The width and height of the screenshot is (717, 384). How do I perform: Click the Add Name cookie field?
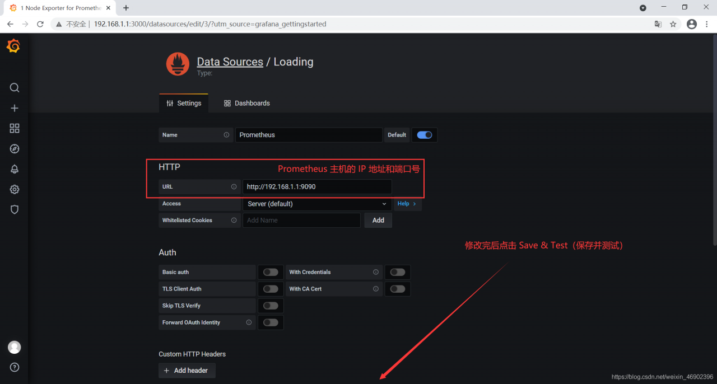tap(301, 221)
